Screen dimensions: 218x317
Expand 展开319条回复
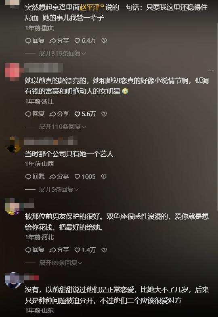point(63,54)
